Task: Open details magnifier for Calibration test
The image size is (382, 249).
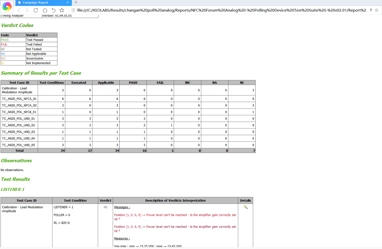Action: click(245, 207)
